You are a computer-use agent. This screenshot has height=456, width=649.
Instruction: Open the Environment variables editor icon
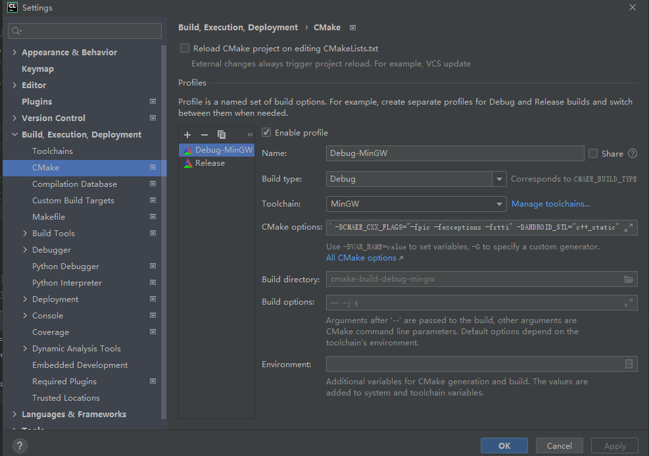pos(629,364)
